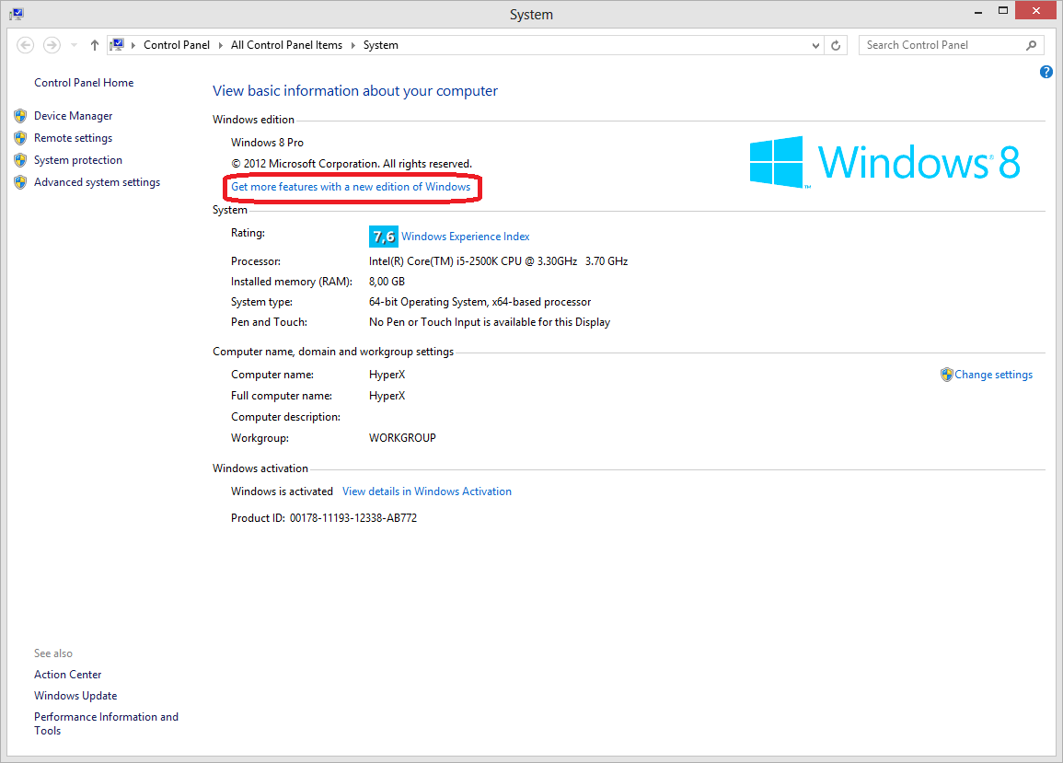Maximize the System window
The width and height of the screenshot is (1063, 763).
click(1002, 11)
